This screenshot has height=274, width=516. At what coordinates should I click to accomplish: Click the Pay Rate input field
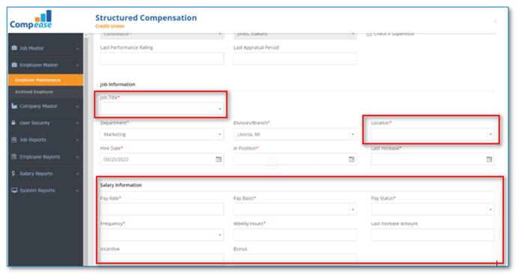(162, 209)
